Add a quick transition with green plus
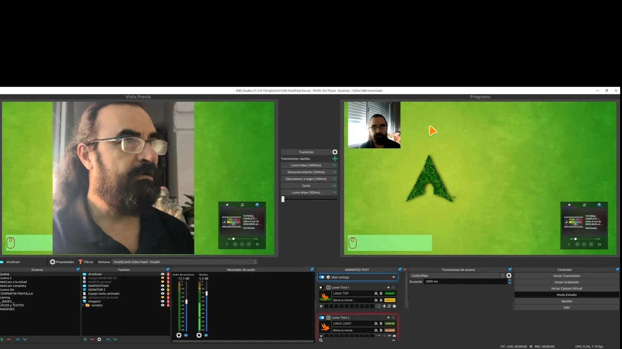The image size is (622, 349). pyautogui.click(x=335, y=159)
